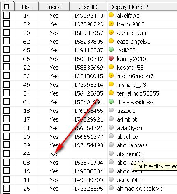
Task: Sort by the User ID column header
Action: pos(88,7)
